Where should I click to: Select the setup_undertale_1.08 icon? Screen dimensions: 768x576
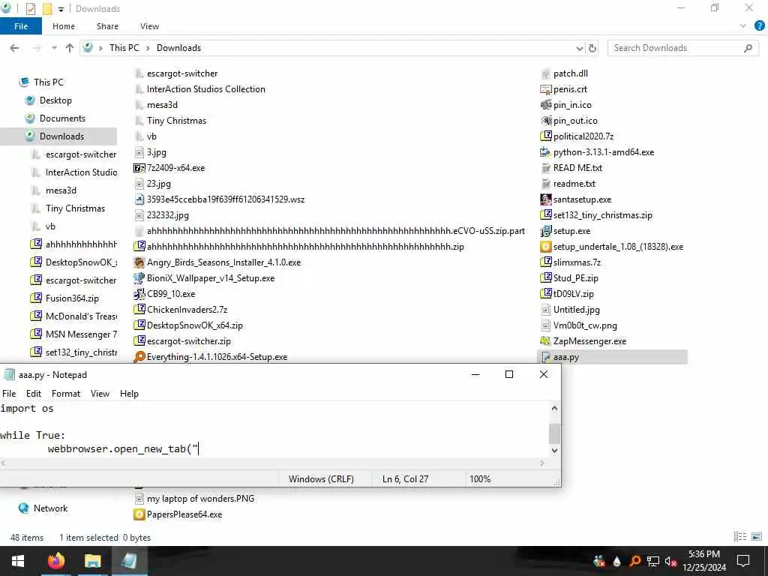546,247
